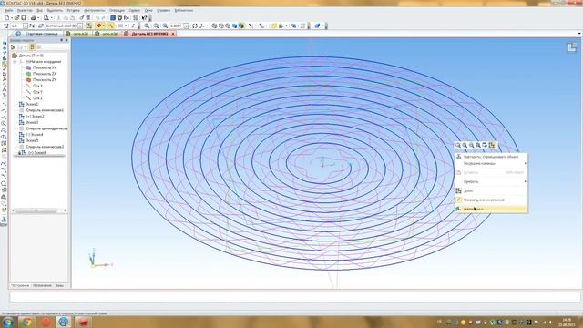Image resolution: width=583 pixels, height=328 pixels.
Task: Click the first icon in model tree toolbar
Action: click(13, 47)
